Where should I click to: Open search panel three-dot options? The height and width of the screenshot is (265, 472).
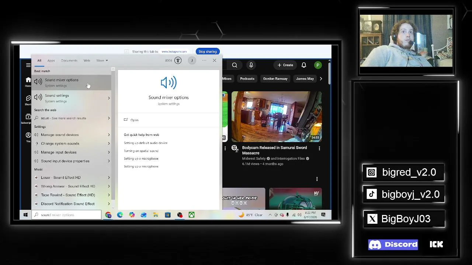[204, 60]
